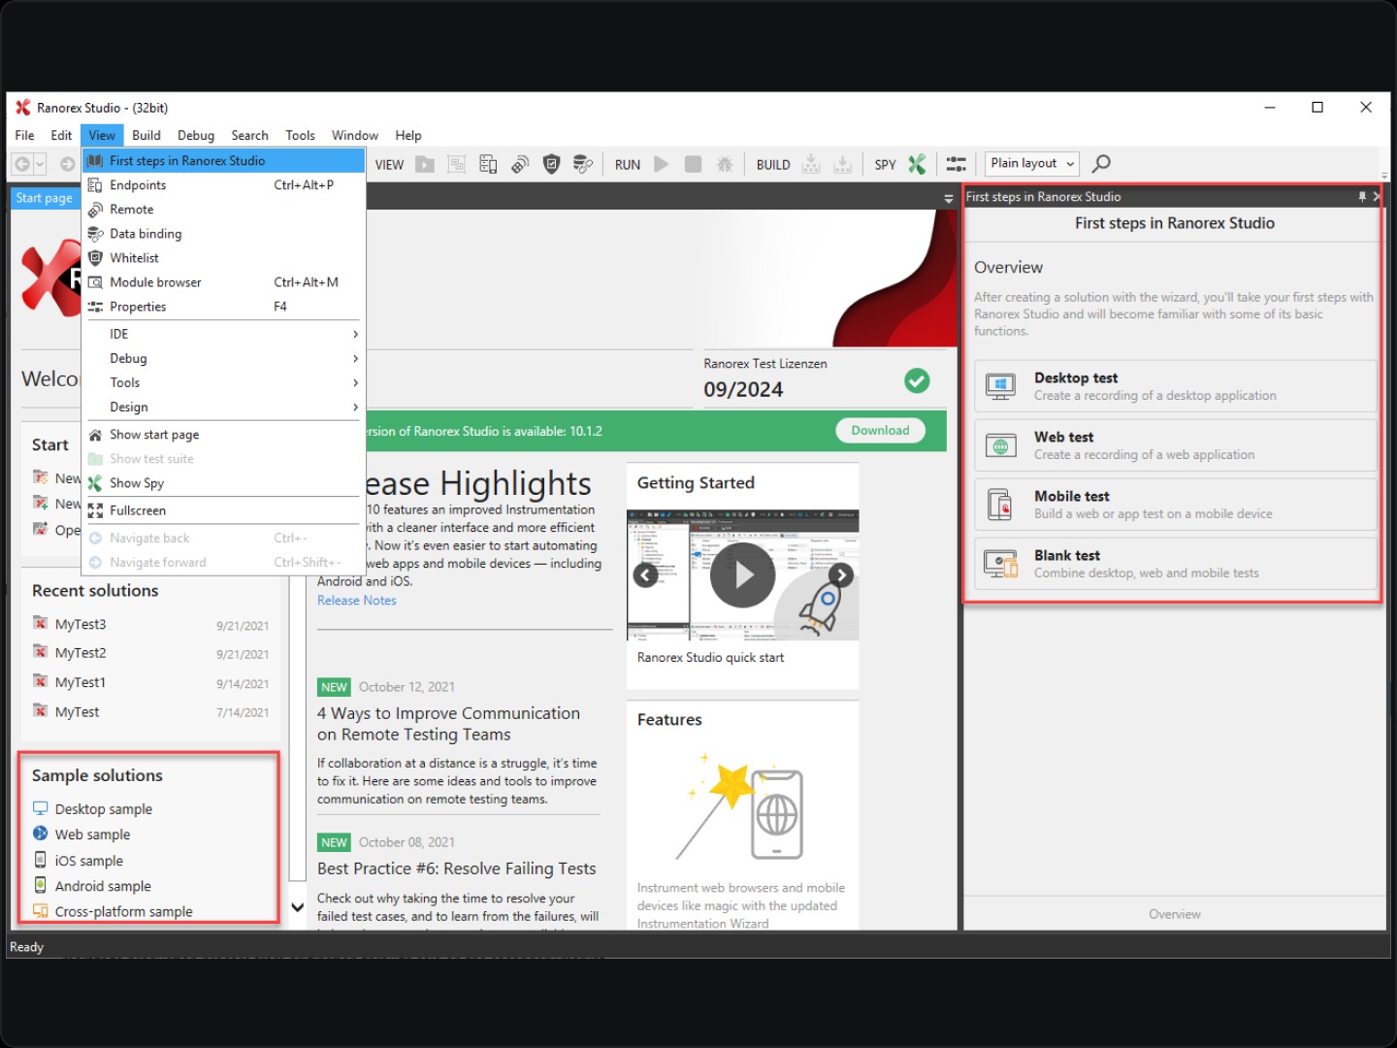Viewport: 1397px width, 1048px height.
Task: Click the Debug bug icon in toolbar
Action: 724,164
